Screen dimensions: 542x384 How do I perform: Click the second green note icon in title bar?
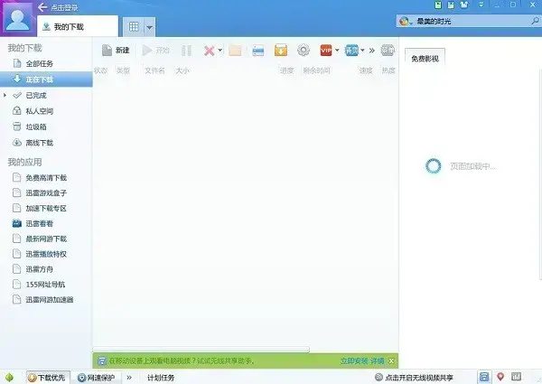pos(451,5)
